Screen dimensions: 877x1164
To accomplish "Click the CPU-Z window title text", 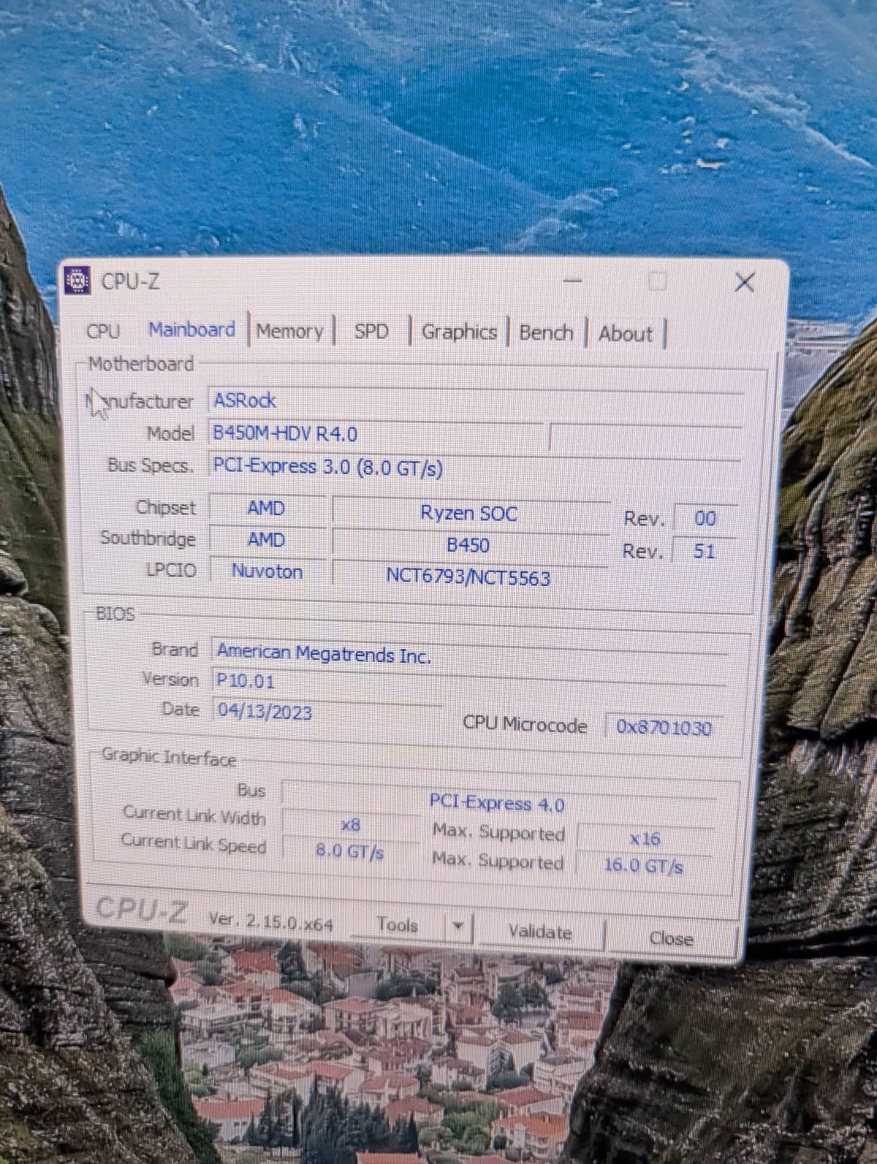I will tap(130, 281).
